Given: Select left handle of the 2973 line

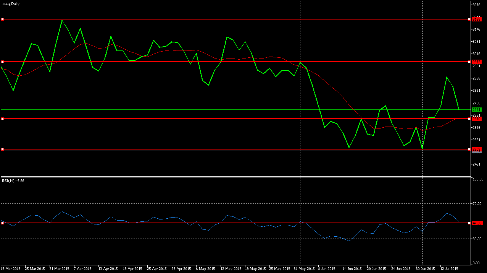Looking at the screenshot, I should tap(2, 62).
